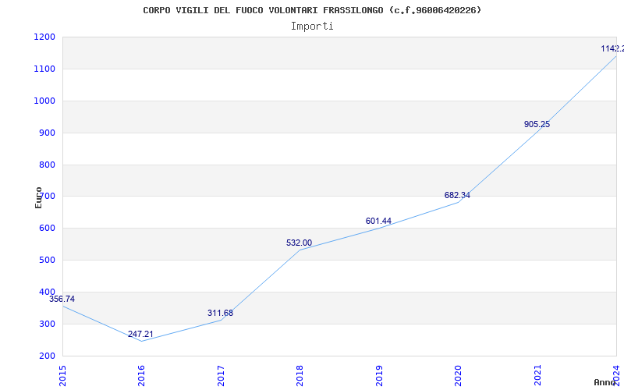Click the Importi subtitle

(312, 27)
